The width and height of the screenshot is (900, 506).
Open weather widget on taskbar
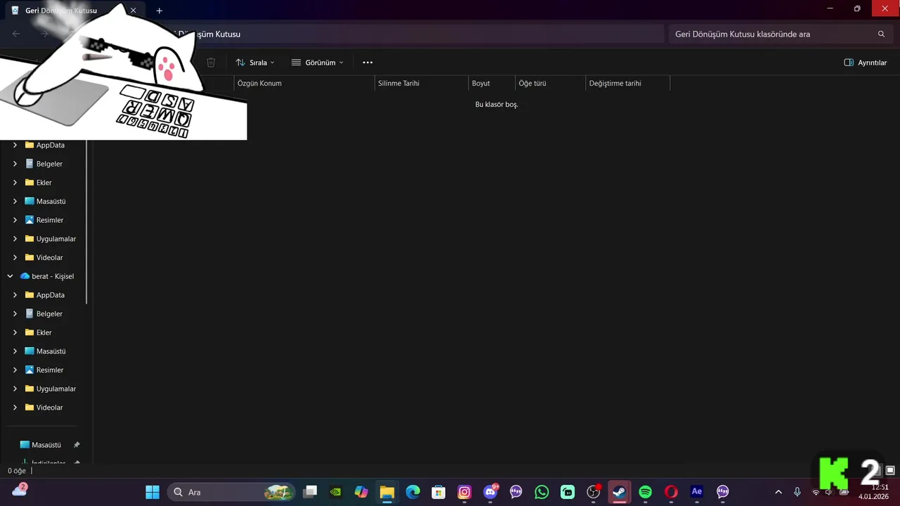tap(20, 491)
